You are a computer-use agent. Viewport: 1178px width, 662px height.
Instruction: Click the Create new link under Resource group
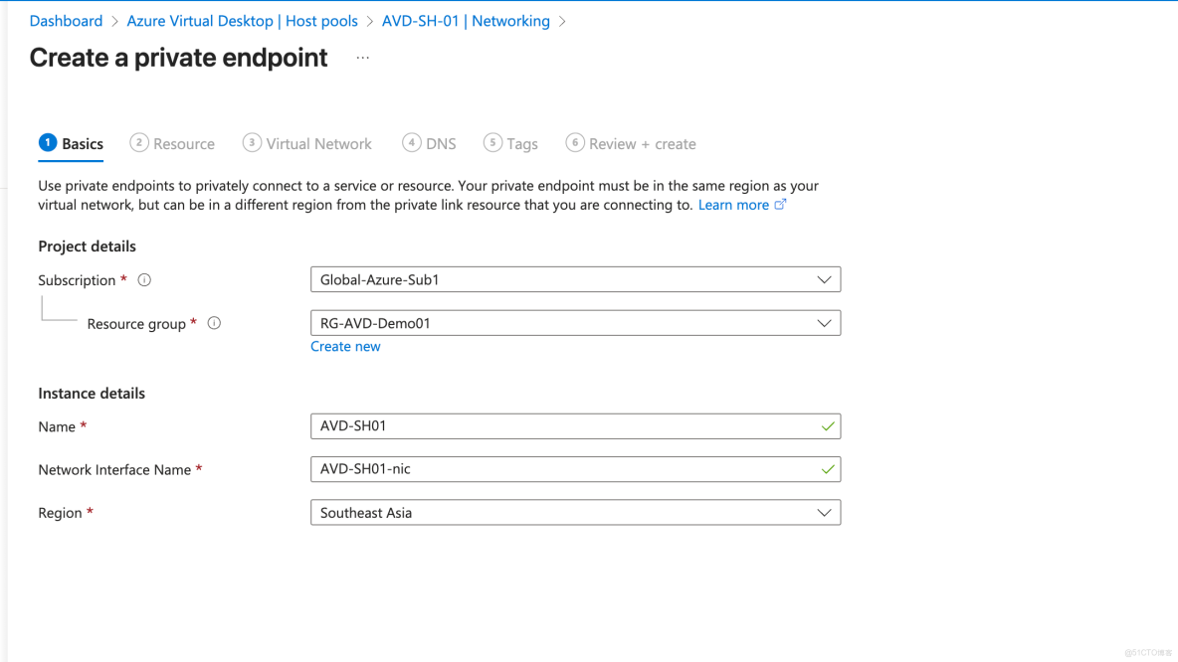click(345, 346)
